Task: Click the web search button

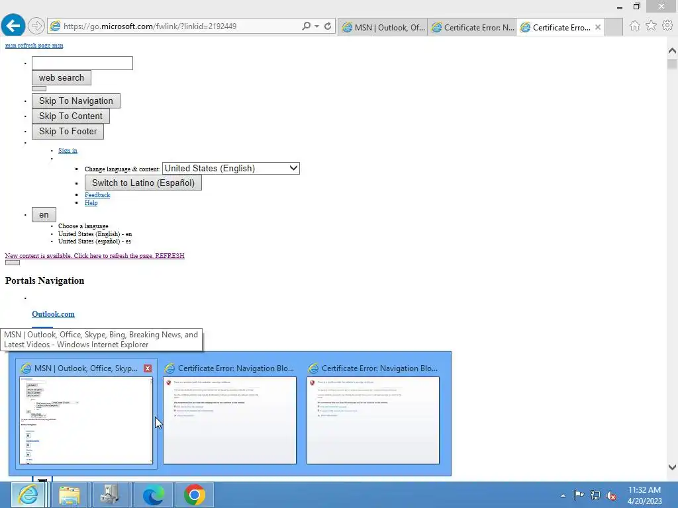Action: pyautogui.click(x=62, y=78)
